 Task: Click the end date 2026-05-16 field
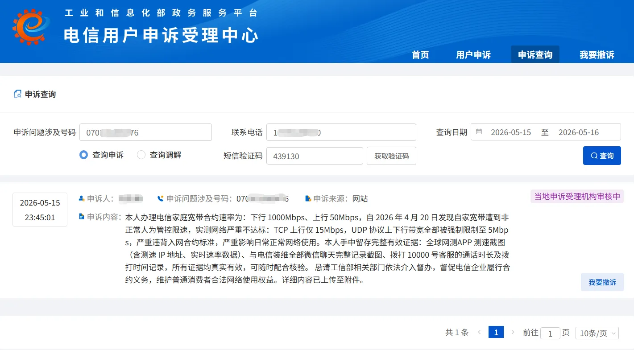[579, 132]
